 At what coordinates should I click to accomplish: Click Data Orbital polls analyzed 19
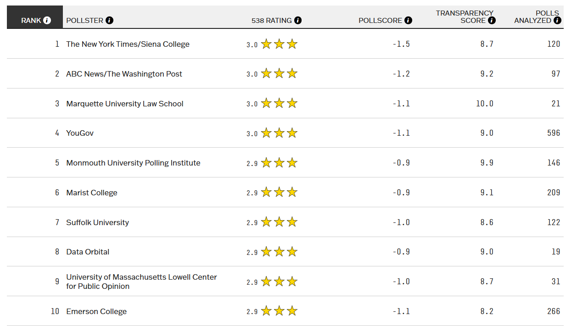point(556,252)
